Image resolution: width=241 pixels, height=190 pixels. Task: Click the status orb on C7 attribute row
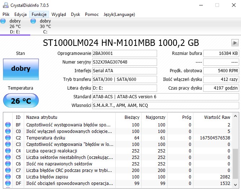tap(8, 170)
